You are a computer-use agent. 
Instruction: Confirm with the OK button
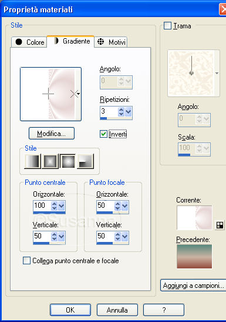[70, 310]
